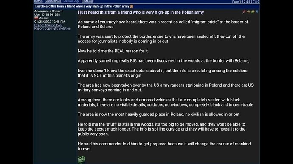Open the RSS feed icon beside thread title

point(132,6)
